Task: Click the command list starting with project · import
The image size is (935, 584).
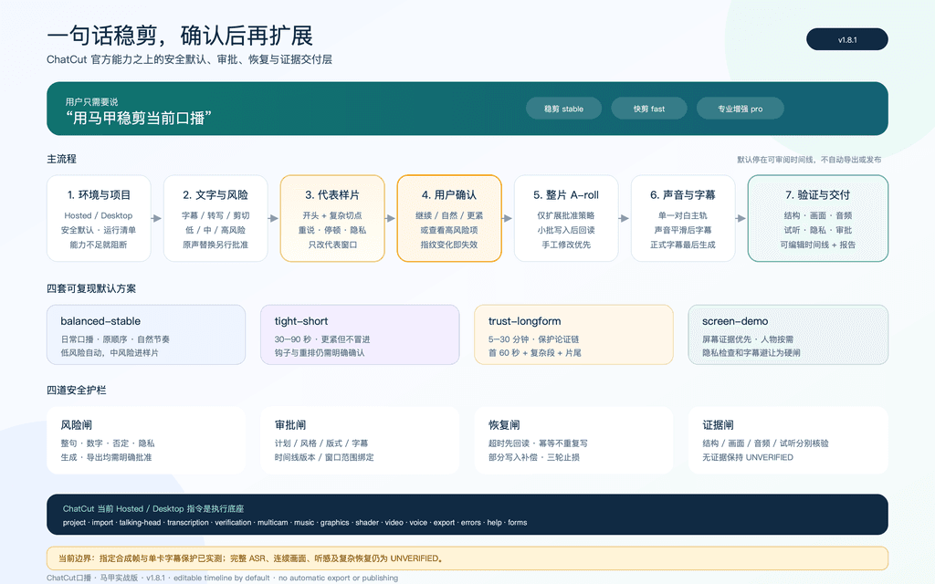Action: [x=295, y=523]
